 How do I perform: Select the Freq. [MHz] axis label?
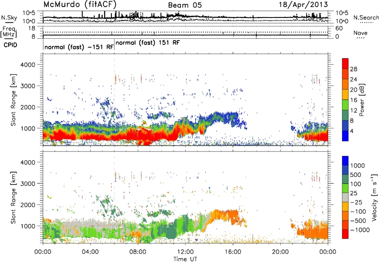point(9,32)
